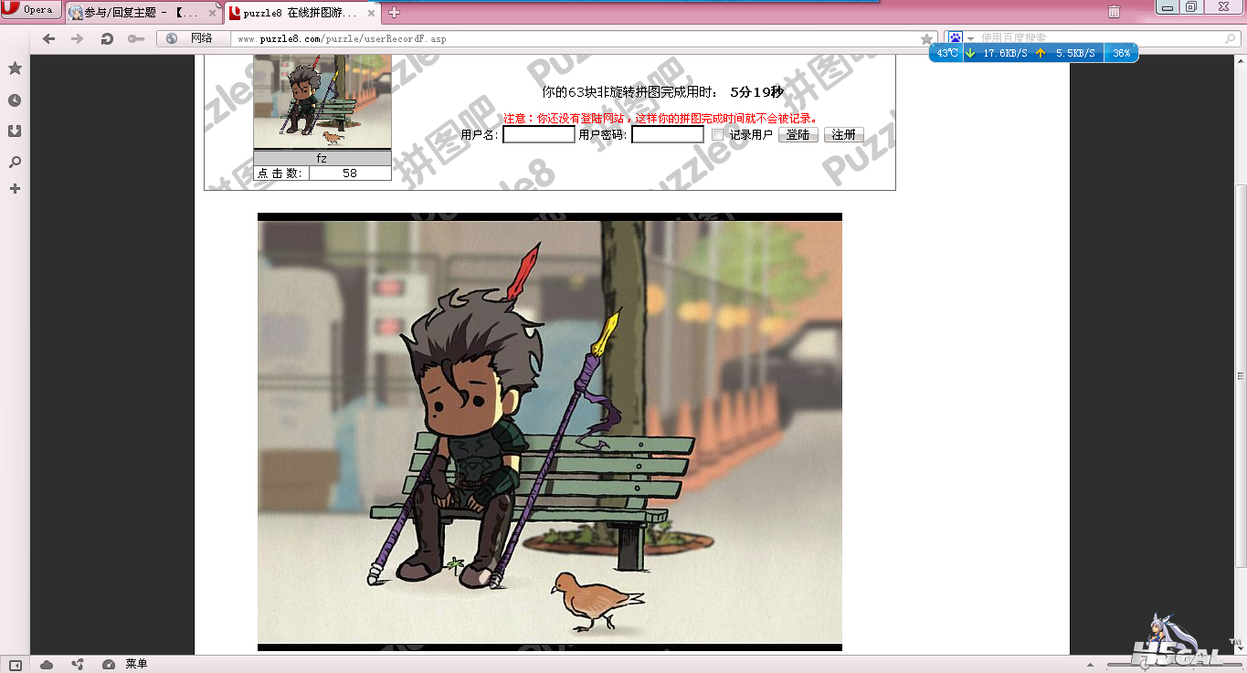
Task: Click the Opera Unite share icon
Action: pyautogui.click(x=78, y=664)
